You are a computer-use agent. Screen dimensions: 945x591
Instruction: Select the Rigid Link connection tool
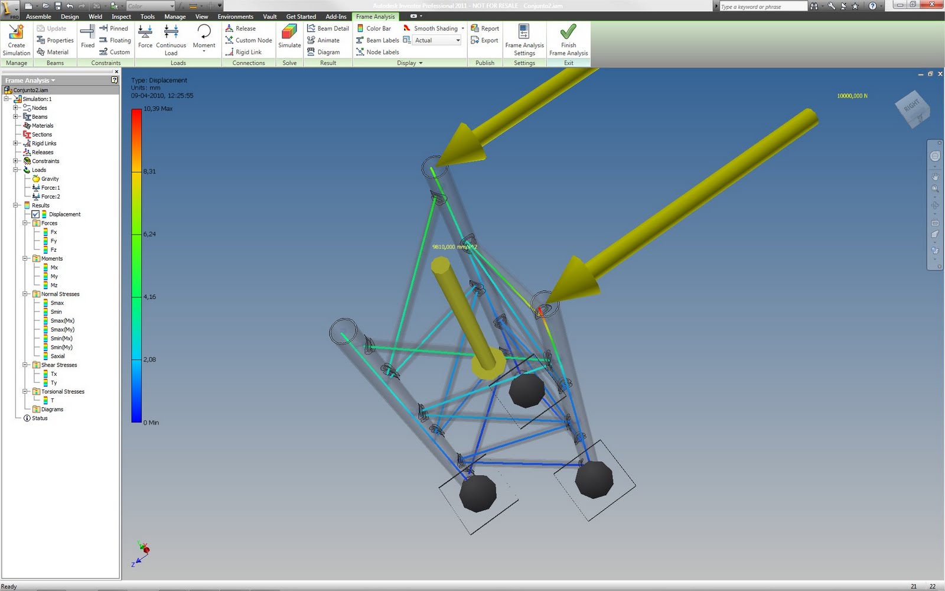pyautogui.click(x=246, y=52)
